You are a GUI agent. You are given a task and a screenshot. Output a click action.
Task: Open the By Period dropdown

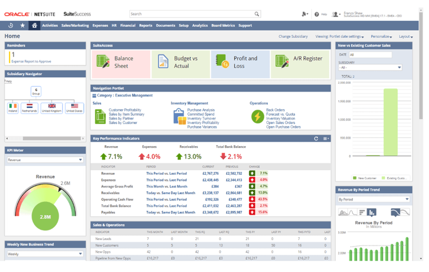[374, 199]
